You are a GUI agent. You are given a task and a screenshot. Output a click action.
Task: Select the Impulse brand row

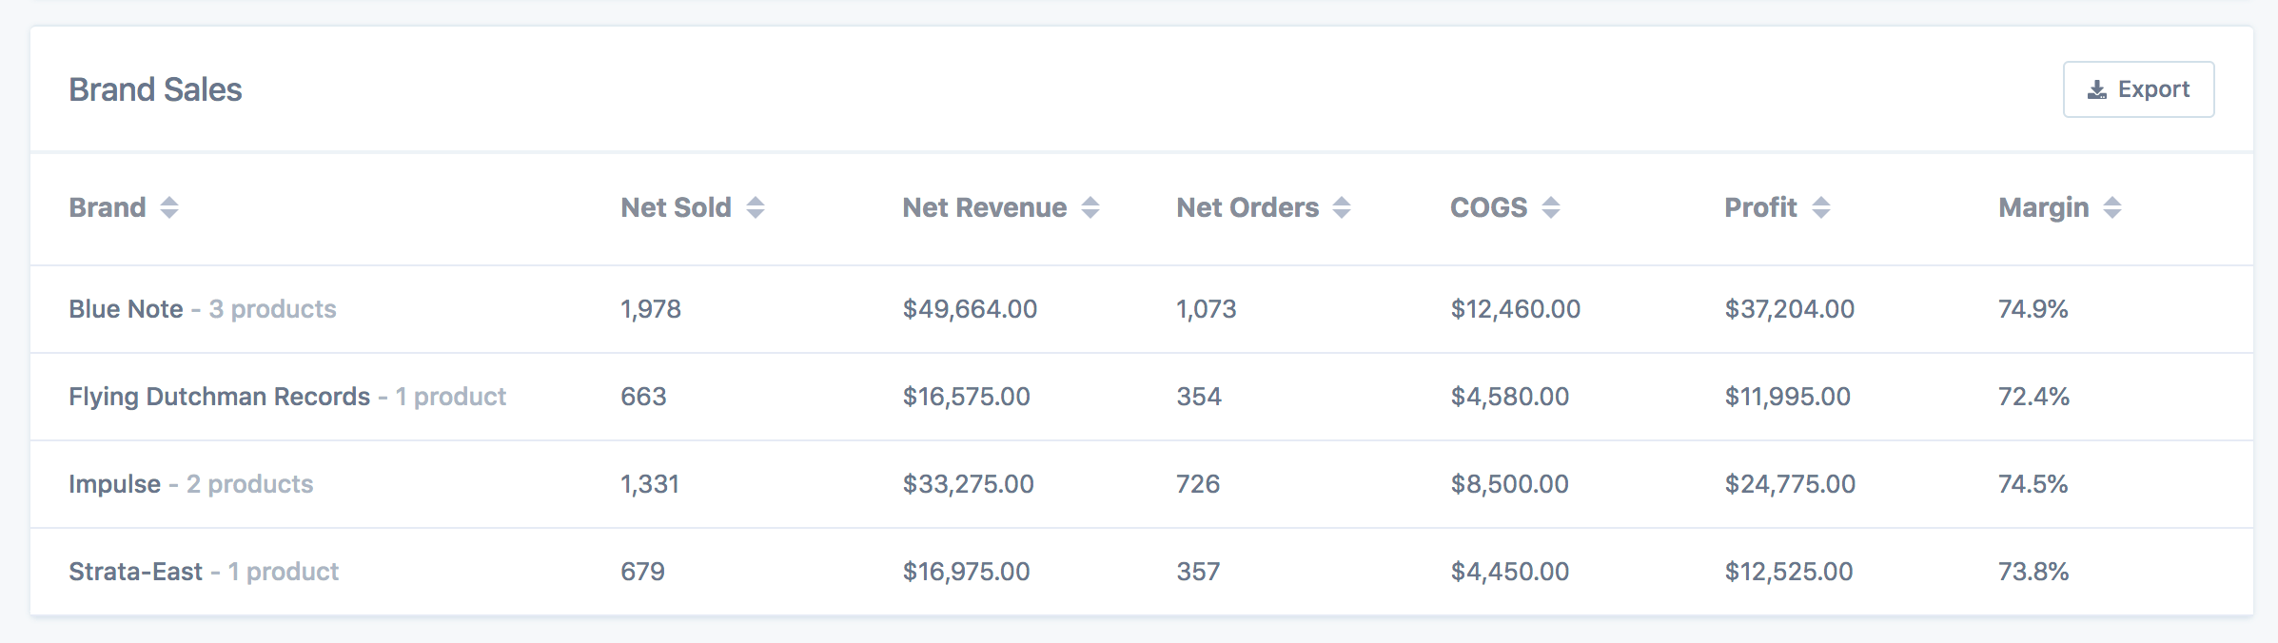pos(114,484)
